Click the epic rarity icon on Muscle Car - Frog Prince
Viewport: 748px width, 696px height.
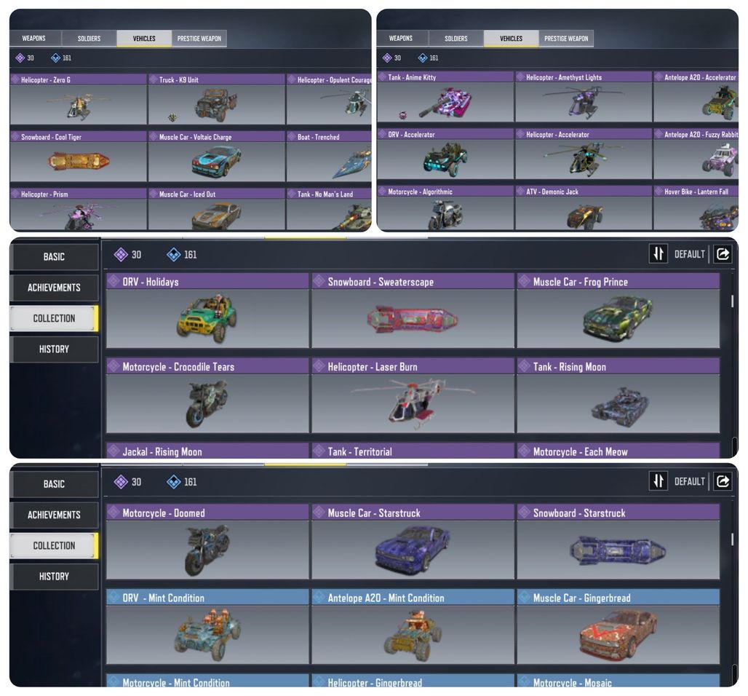click(525, 281)
